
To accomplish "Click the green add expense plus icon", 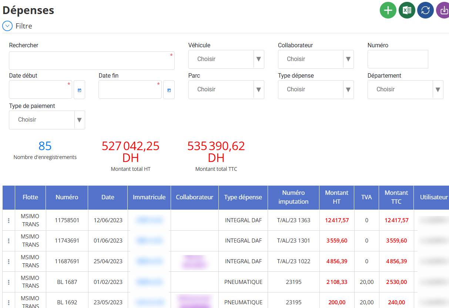I will 388,10.
